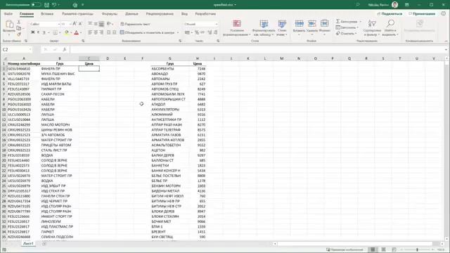The width and height of the screenshot is (450, 253).
Task: Click Объединить и поместить в центре
Action: click(147, 33)
